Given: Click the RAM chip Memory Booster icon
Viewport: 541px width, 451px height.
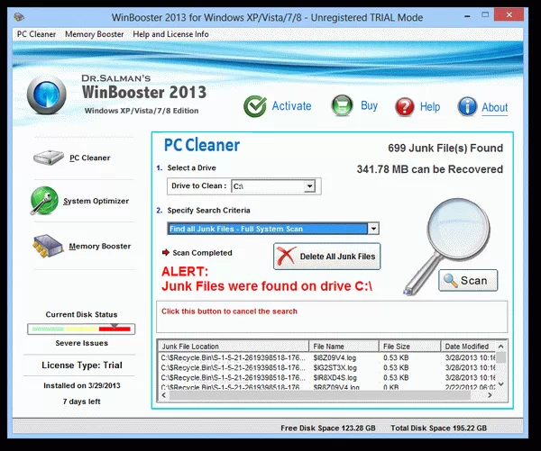Looking at the screenshot, I should pyautogui.click(x=48, y=246).
